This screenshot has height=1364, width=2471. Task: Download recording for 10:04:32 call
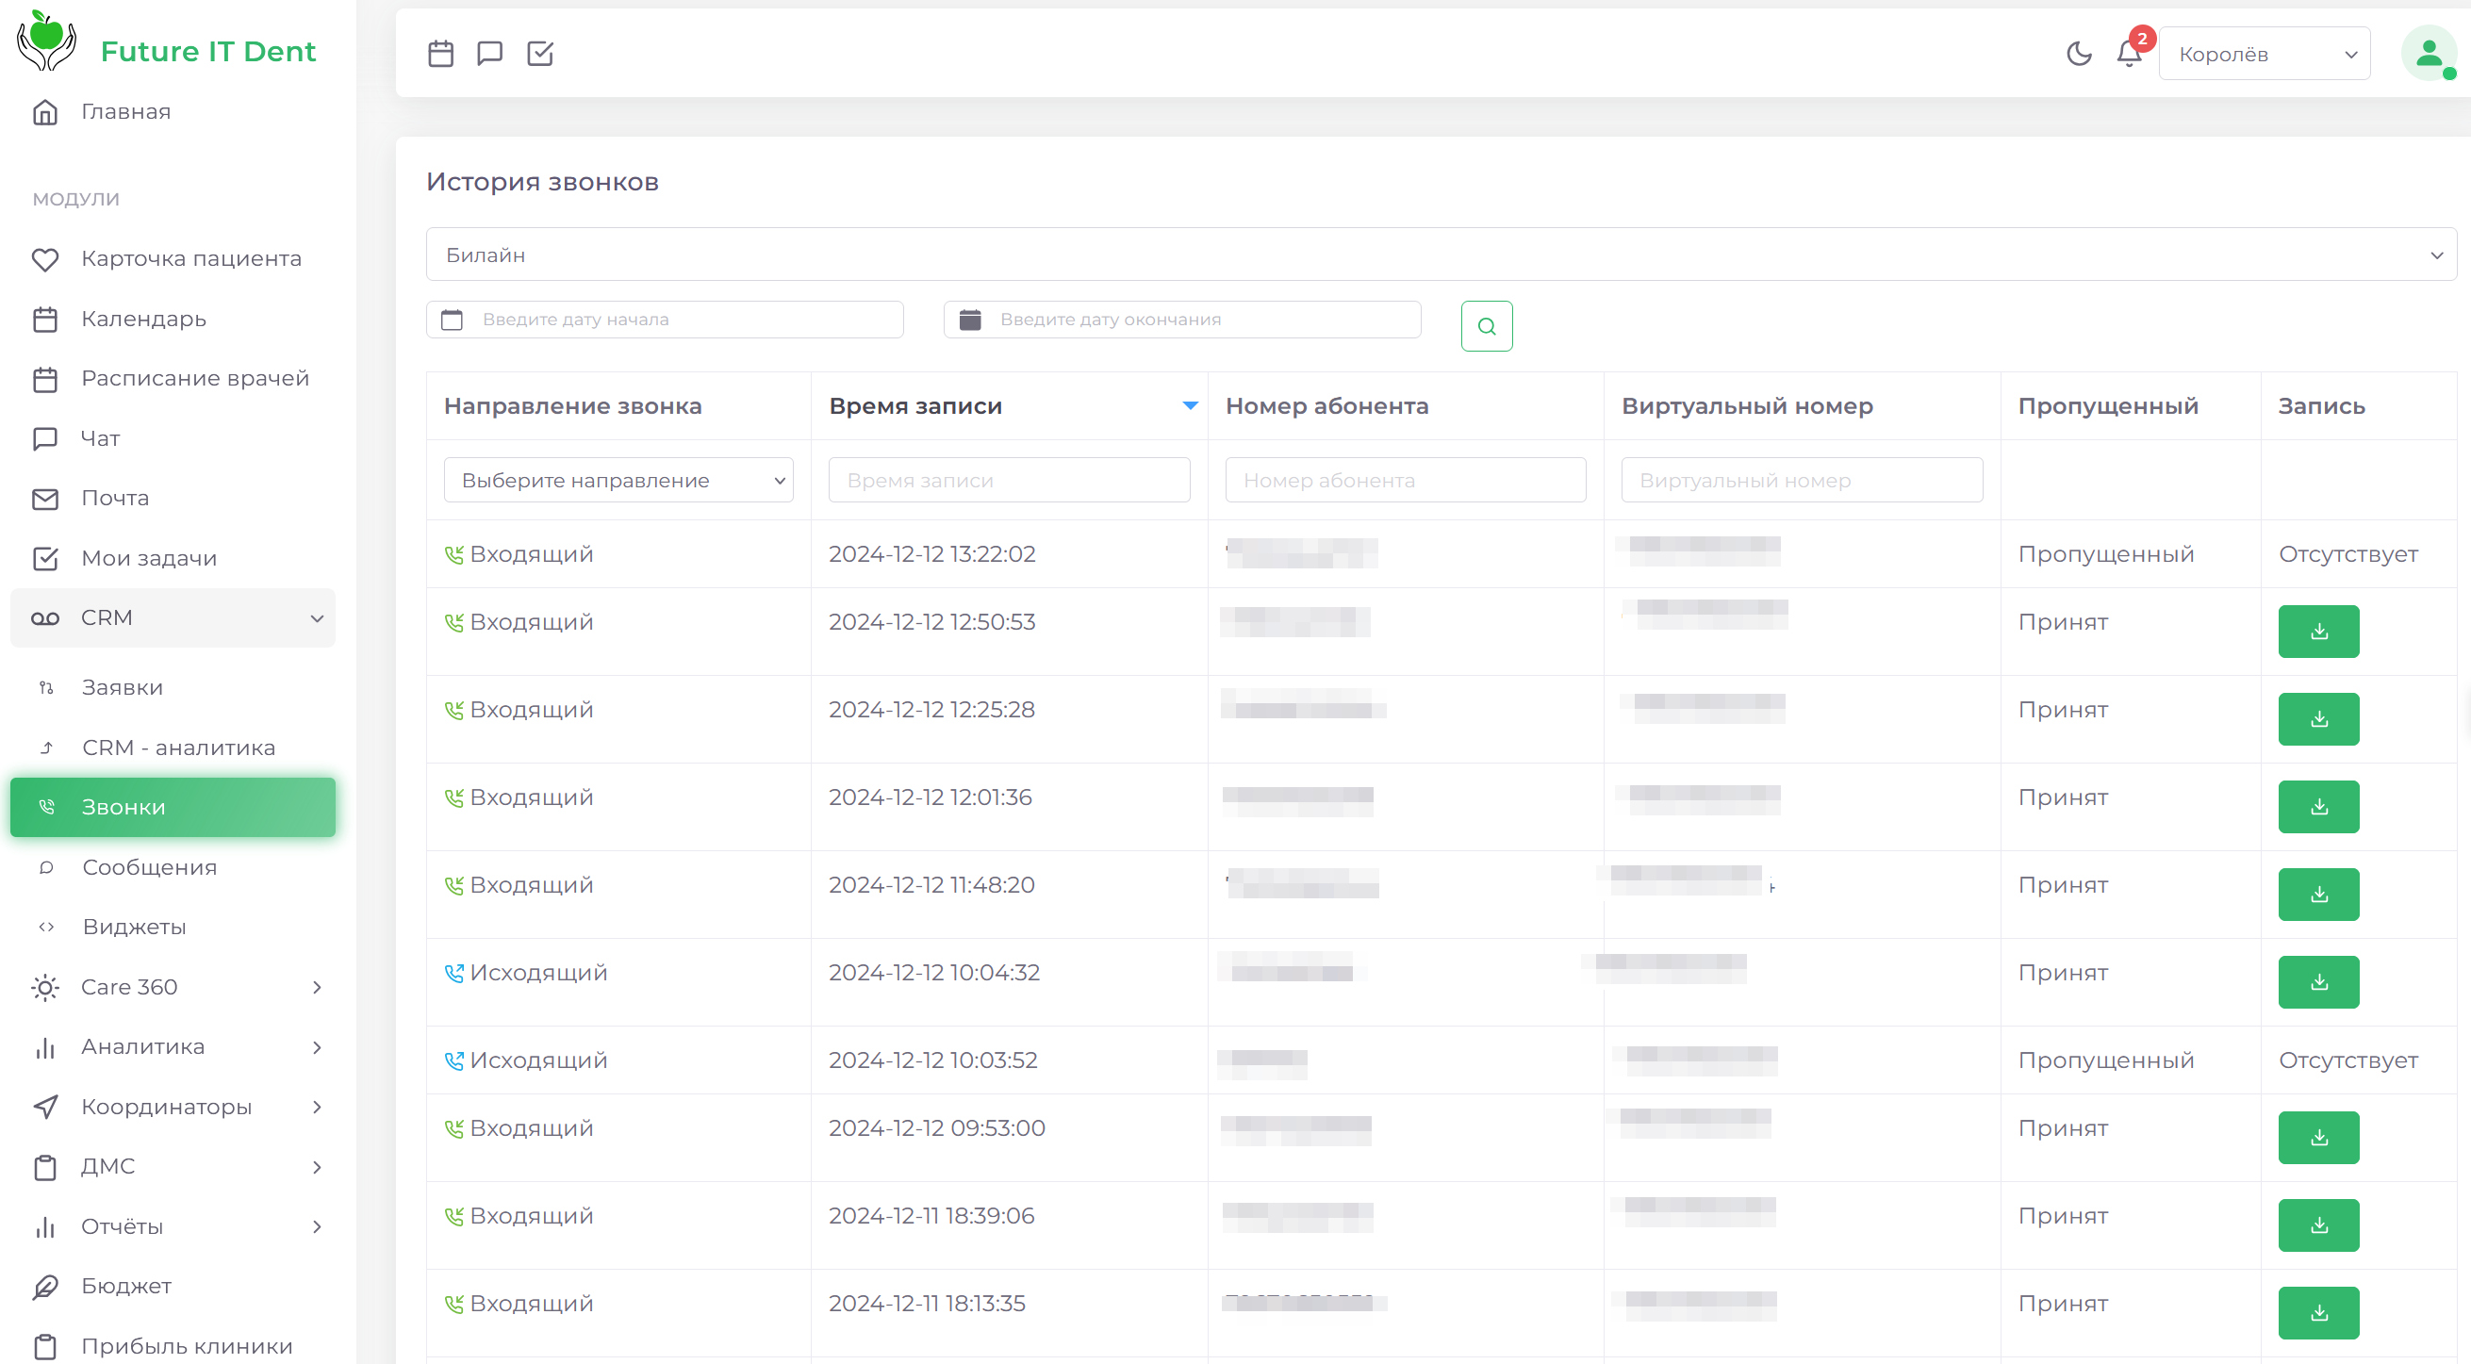pos(2318,982)
